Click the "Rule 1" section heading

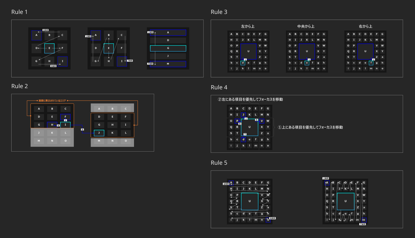[x=19, y=12]
